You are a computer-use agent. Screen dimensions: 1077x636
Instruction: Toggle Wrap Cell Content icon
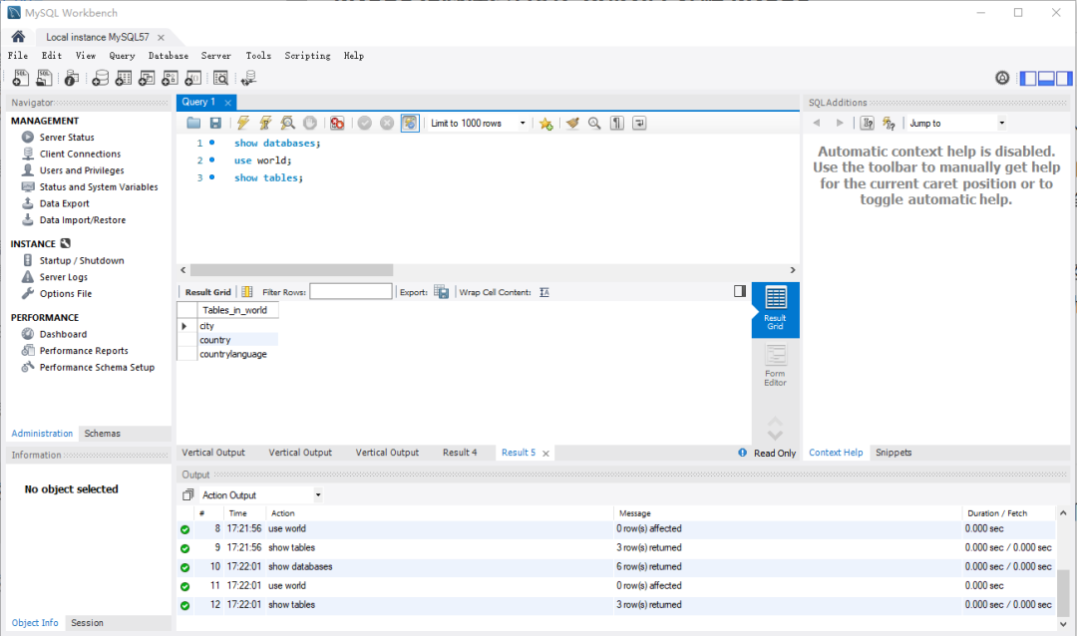(x=544, y=292)
